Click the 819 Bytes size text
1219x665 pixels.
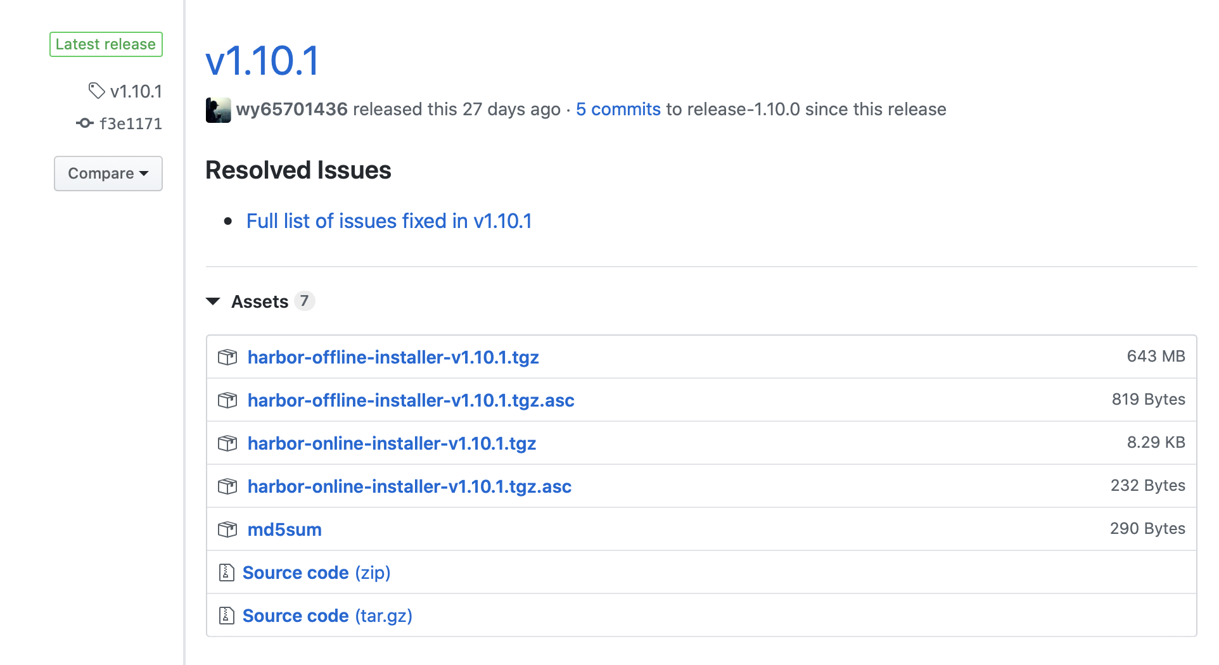point(1149,399)
